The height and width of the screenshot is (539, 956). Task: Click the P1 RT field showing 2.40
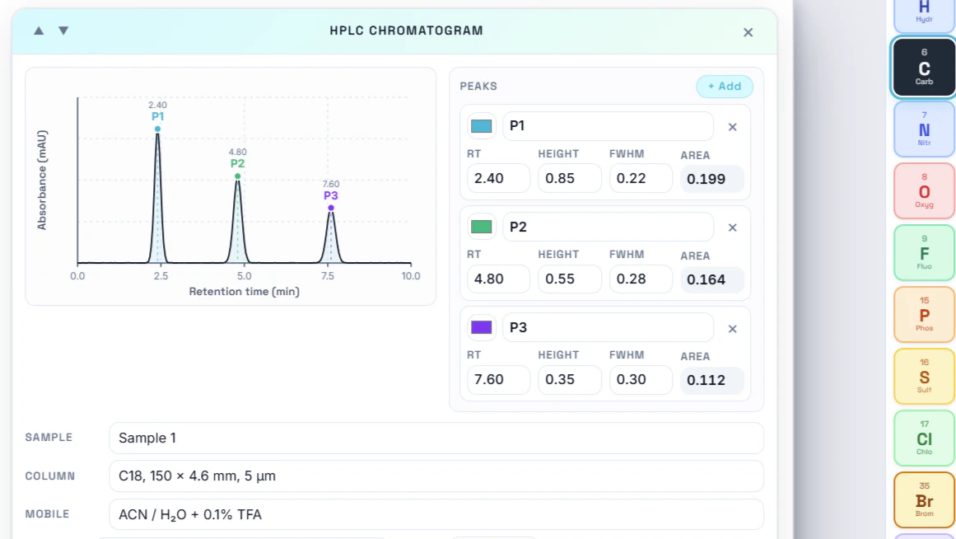498,178
